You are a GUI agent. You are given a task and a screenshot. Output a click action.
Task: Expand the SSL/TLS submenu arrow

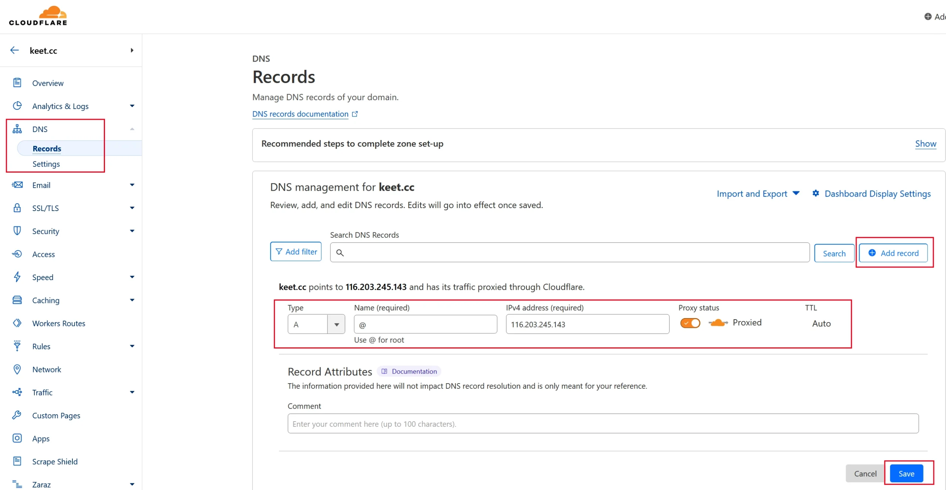[132, 208]
